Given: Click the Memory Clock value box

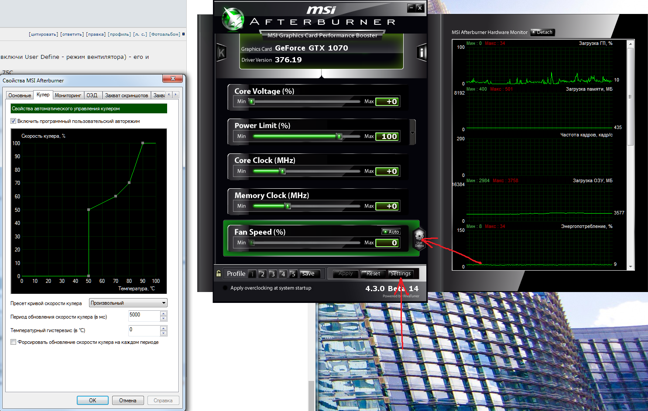Looking at the screenshot, I should click(387, 206).
